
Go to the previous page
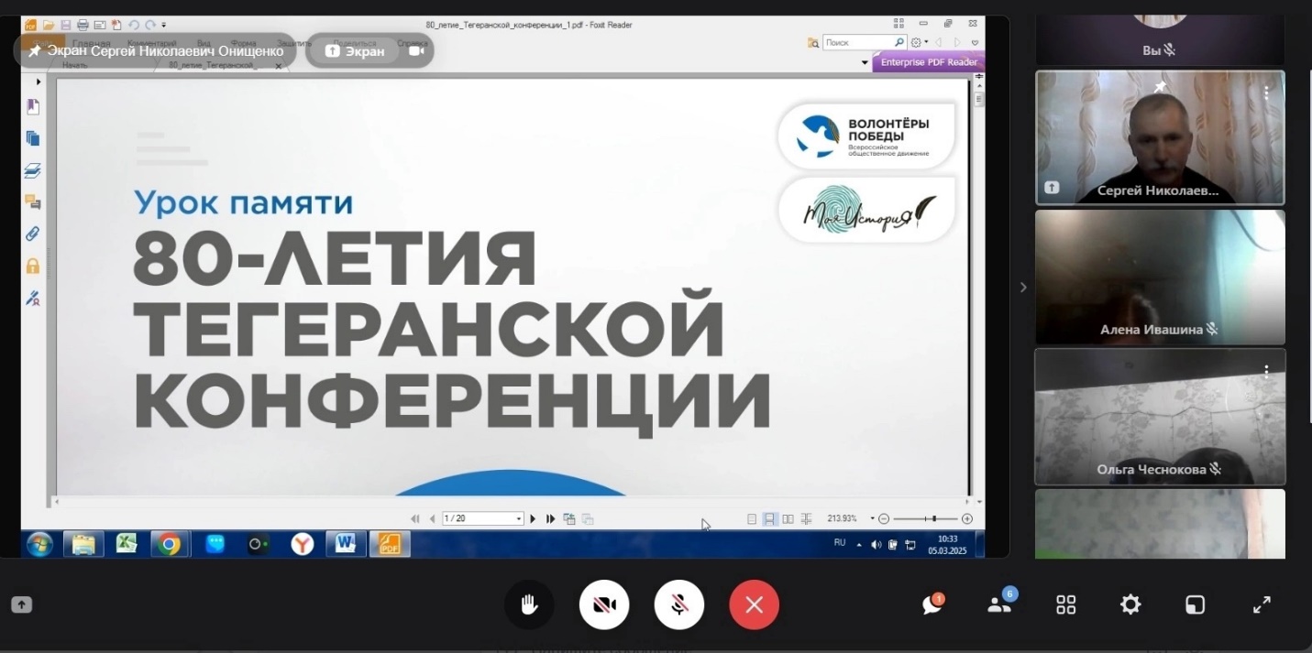tap(432, 518)
